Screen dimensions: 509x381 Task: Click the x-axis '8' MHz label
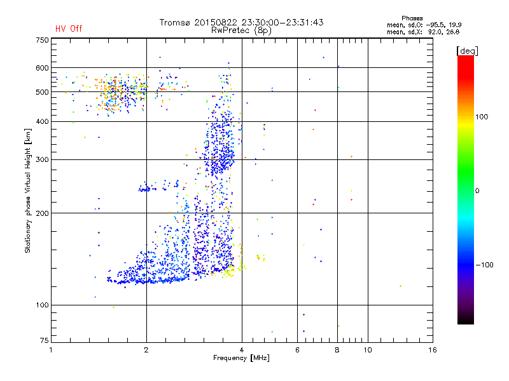coord(337,350)
